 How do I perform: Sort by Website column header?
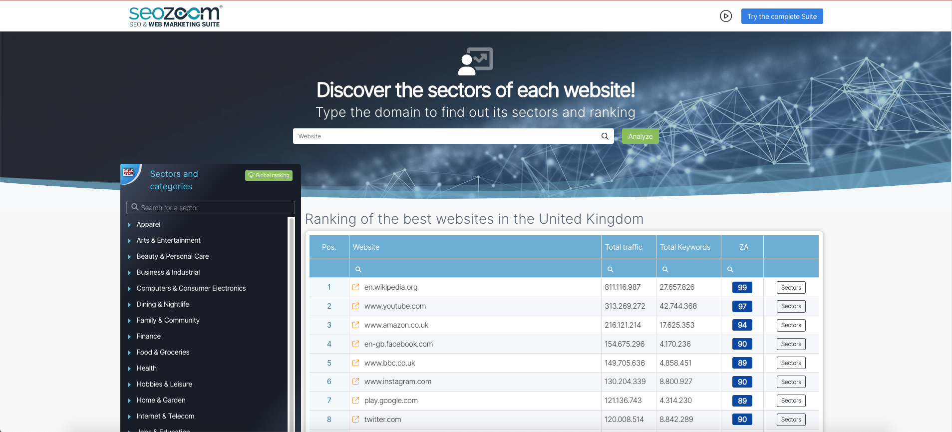pyautogui.click(x=475, y=247)
